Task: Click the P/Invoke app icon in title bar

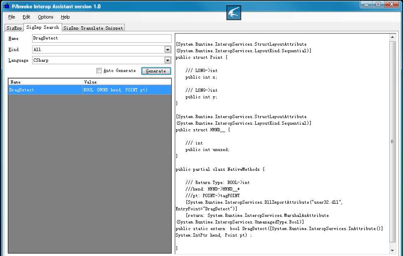Action: click(x=6, y=6)
